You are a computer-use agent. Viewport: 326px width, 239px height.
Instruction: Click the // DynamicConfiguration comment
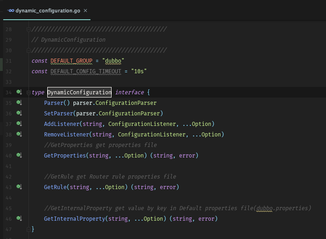[x=68, y=40]
